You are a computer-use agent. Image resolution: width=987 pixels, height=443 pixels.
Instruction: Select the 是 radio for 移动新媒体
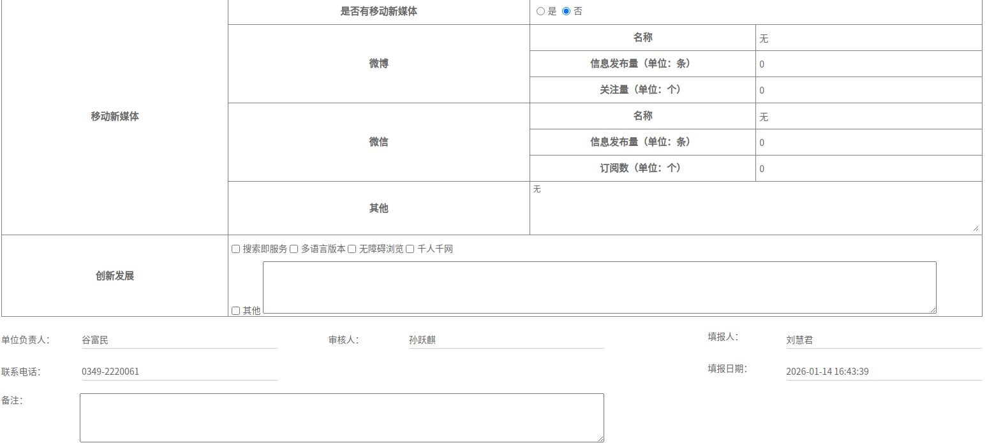pos(540,11)
